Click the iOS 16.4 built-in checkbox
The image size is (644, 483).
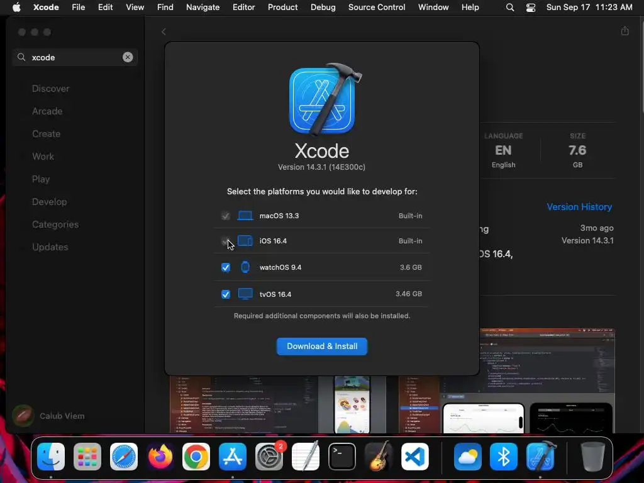226,241
